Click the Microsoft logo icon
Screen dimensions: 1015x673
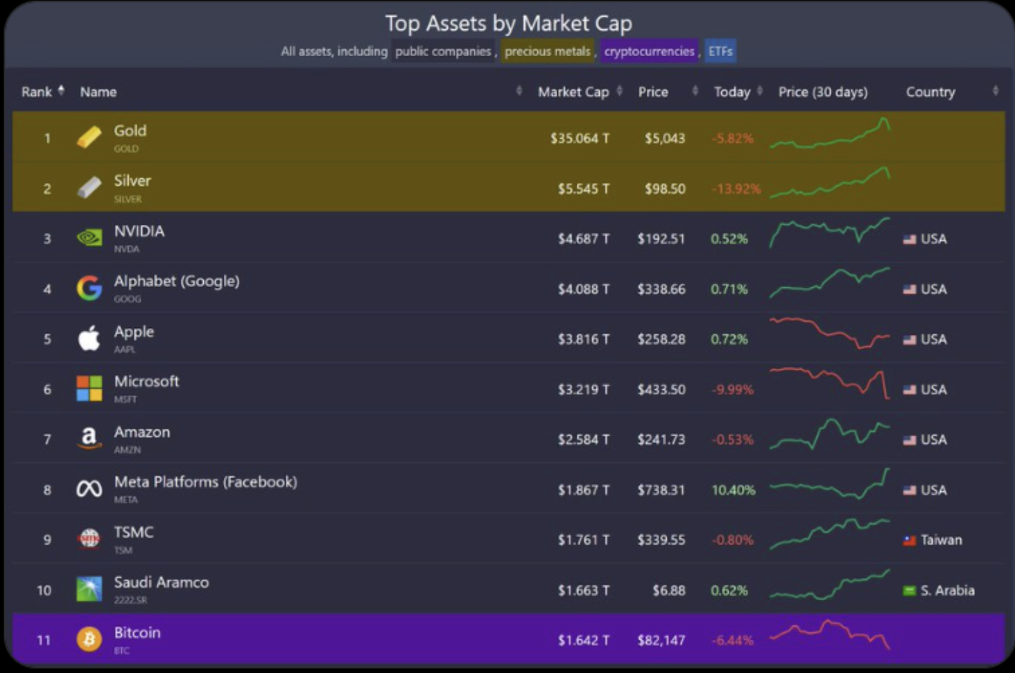click(x=89, y=389)
